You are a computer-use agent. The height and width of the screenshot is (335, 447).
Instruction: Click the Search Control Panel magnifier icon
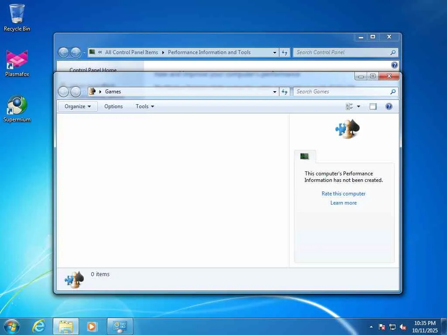[x=393, y=52]
